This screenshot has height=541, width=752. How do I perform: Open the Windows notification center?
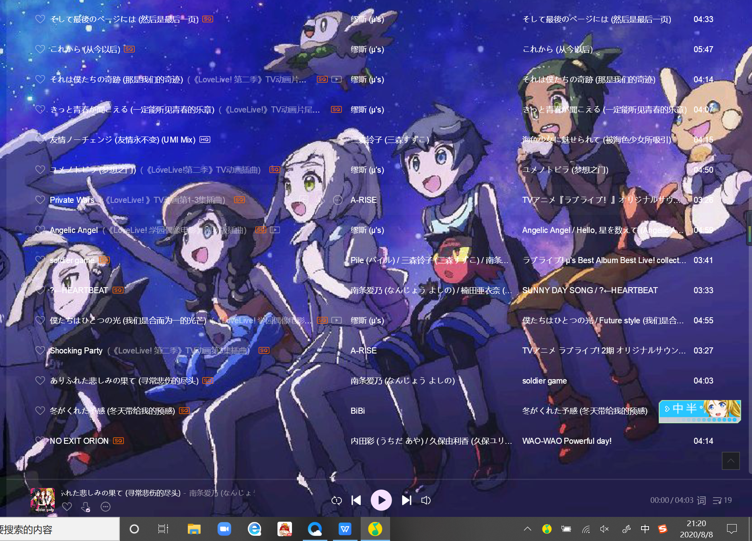(x=732, y=529)
